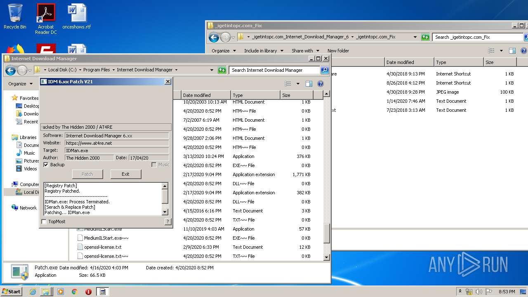Open Include in library dropdown

264,51
